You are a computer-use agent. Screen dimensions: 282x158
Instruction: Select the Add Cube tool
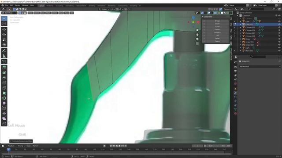4,62
